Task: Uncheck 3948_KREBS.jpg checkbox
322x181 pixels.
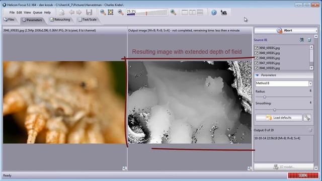Action: [x=256, y=58]
